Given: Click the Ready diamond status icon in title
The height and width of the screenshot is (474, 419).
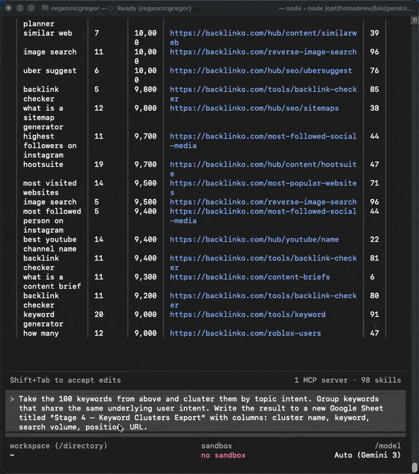Looking at the screenshot, I should (111, 8).
